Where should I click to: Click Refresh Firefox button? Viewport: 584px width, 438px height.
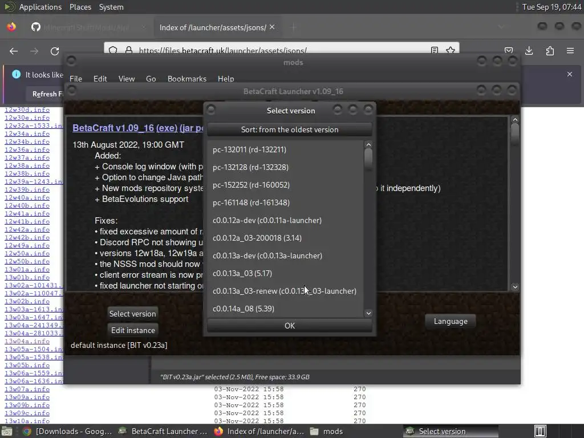[x=47, y=94]
